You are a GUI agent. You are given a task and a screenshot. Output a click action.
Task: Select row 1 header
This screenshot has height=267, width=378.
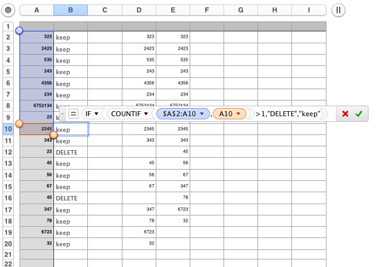click(x=8, y=26)
